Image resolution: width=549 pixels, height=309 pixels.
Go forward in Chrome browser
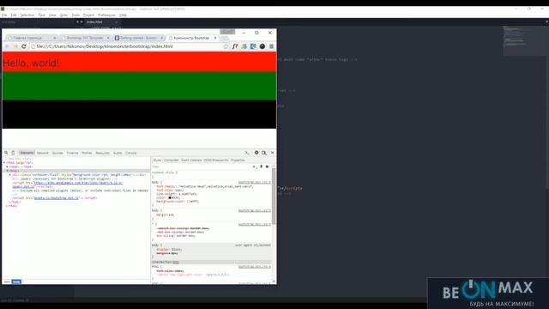pos(15,46)
